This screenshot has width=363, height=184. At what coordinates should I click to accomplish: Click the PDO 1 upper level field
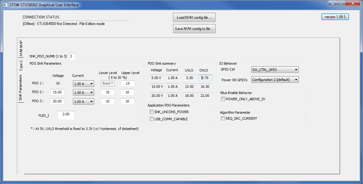point(128,83)
